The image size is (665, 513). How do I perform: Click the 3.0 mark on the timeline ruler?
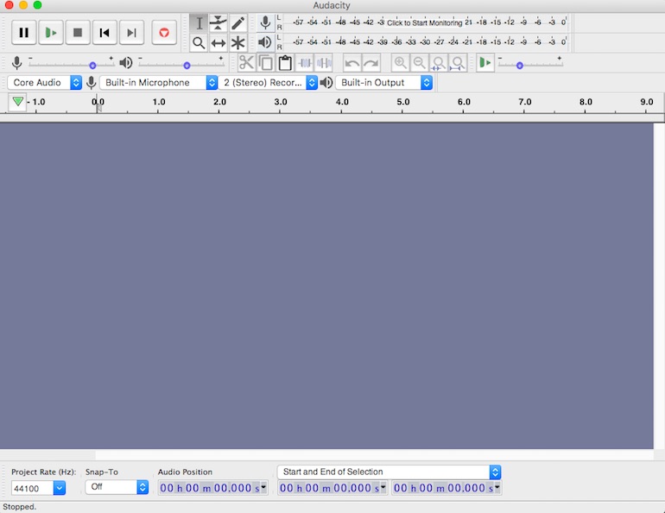[281, 102]
